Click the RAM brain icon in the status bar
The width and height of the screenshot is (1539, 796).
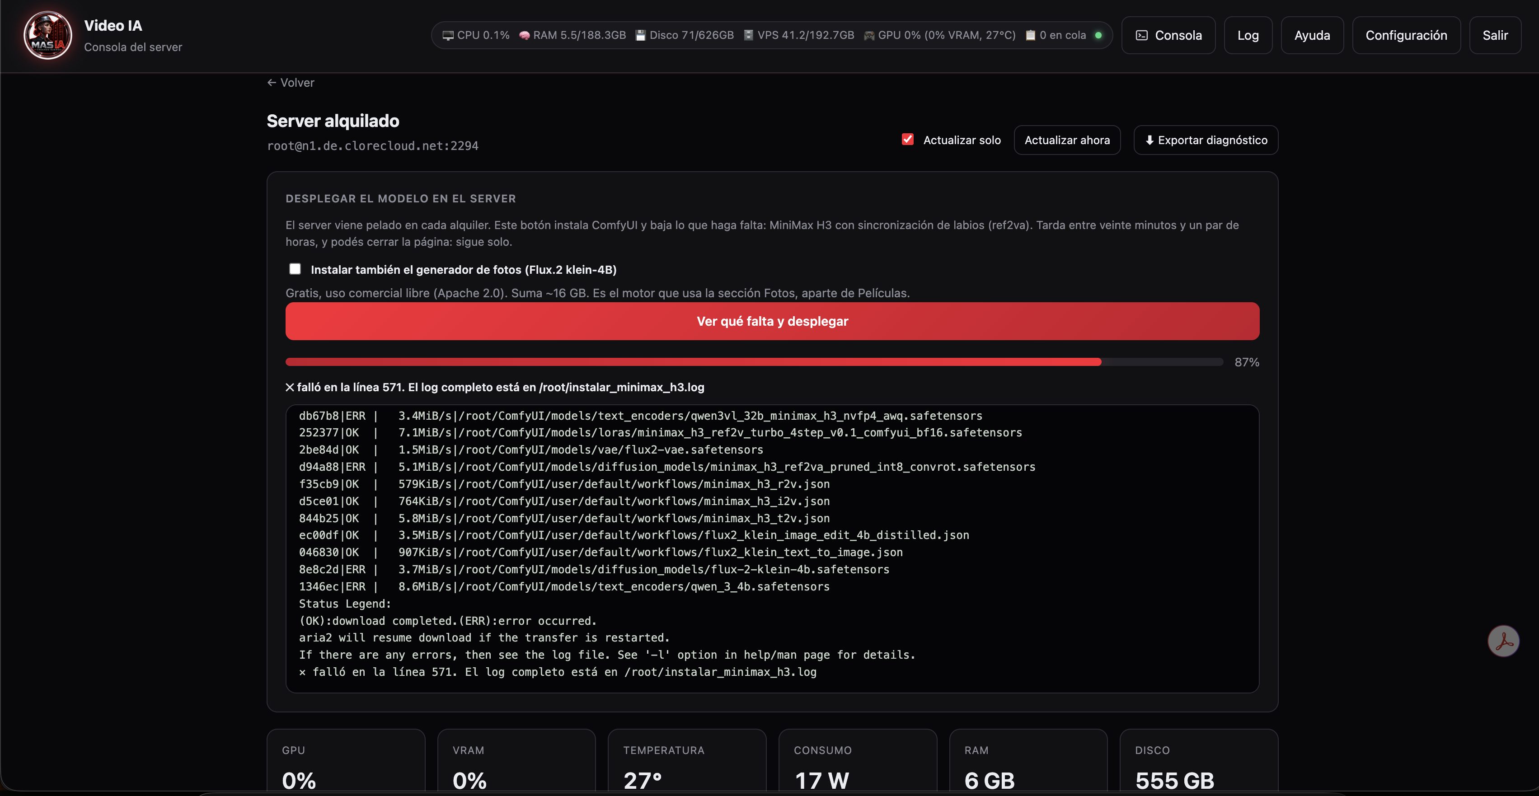[x=525, y=36]
